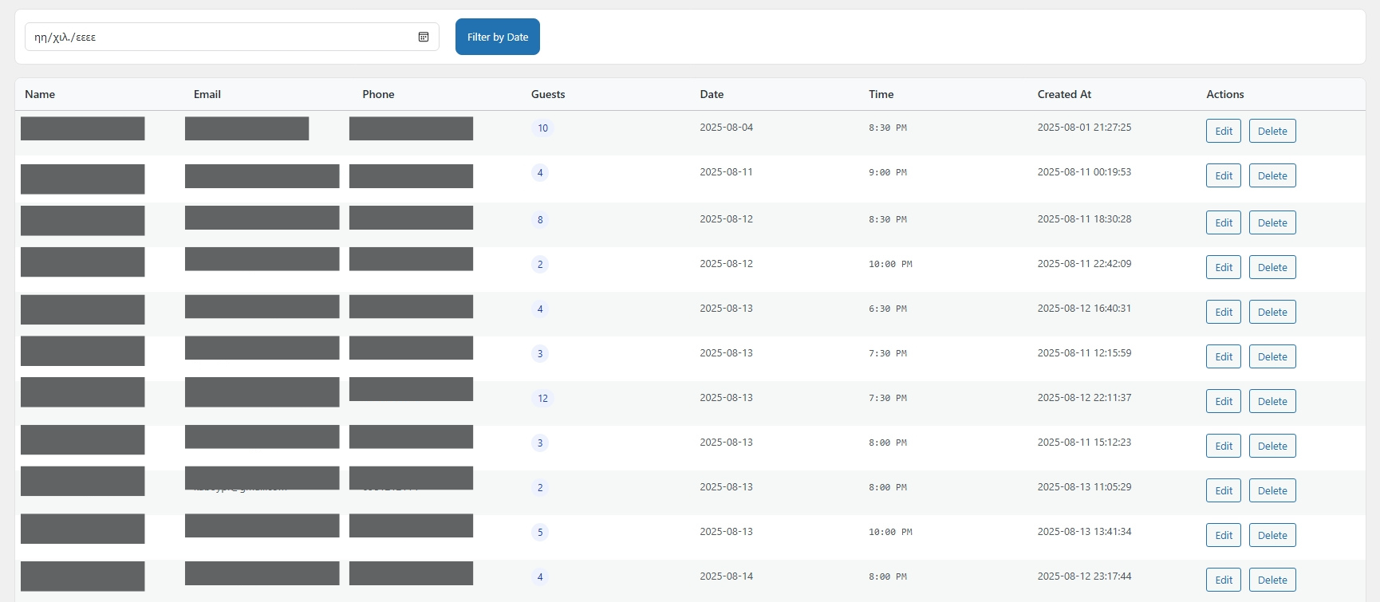Click the Time column header

(881, 94)
